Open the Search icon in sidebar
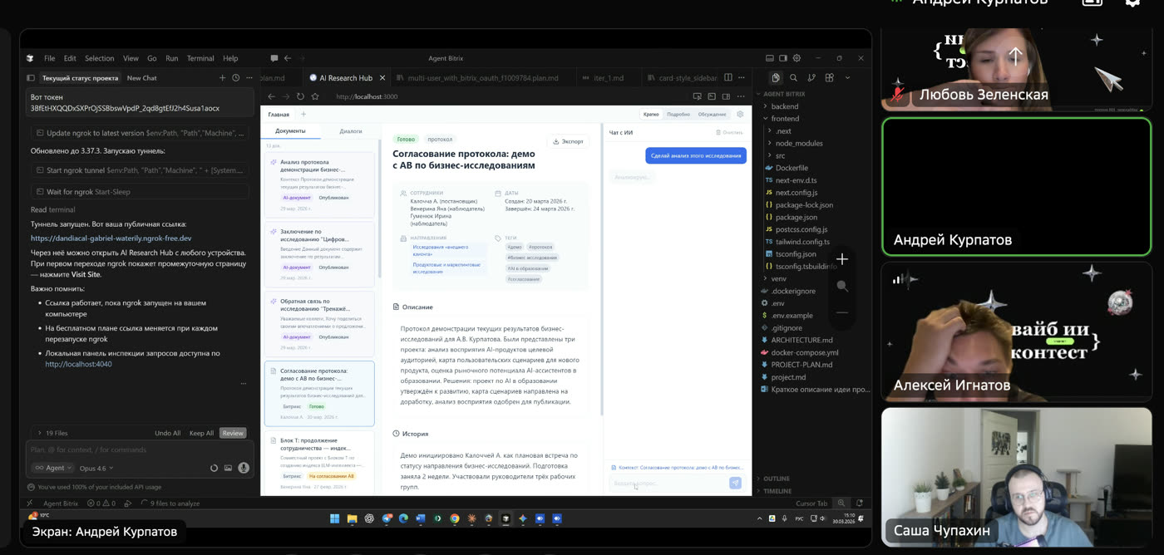This screenshot has height=555, width=1164. (793, 78)
